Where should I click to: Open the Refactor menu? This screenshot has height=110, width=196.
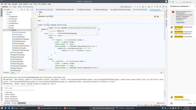point(26,4)
